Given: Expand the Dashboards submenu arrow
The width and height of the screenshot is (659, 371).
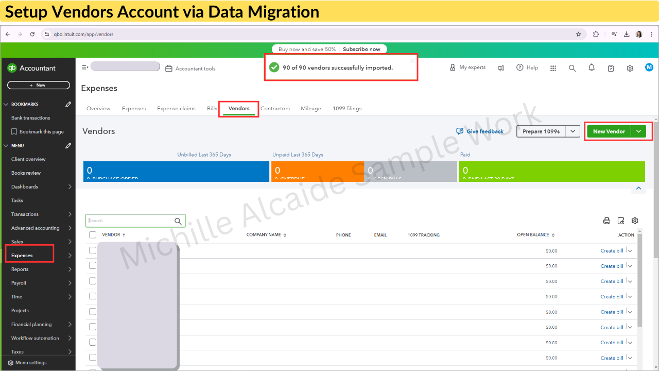Looking at the screenshot, I should coord(70,187).
